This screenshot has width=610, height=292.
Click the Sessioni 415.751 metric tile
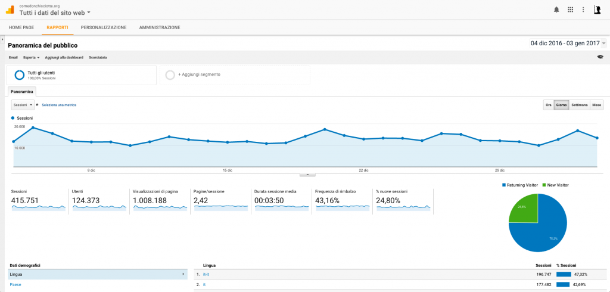38,201
